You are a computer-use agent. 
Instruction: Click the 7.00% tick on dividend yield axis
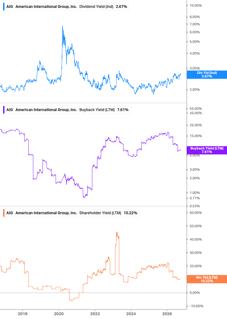click(x=195, y=24)
